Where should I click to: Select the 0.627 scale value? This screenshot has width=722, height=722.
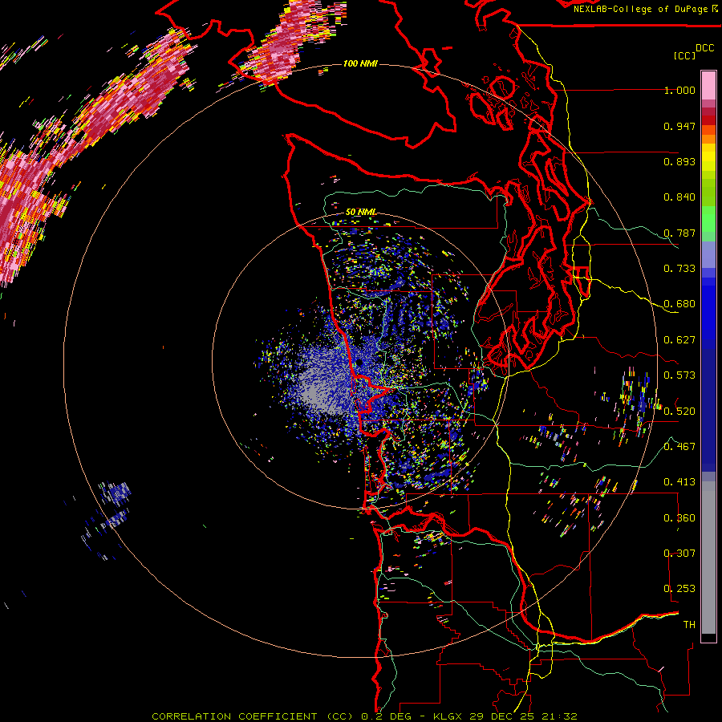679,340
